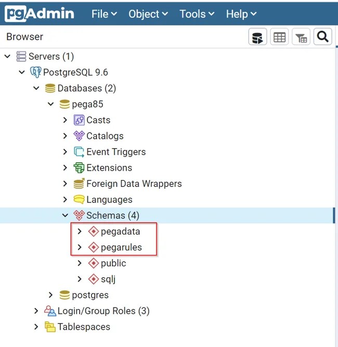
Task: Click the sqlj schema diamond icon
Action: [94, 279]
